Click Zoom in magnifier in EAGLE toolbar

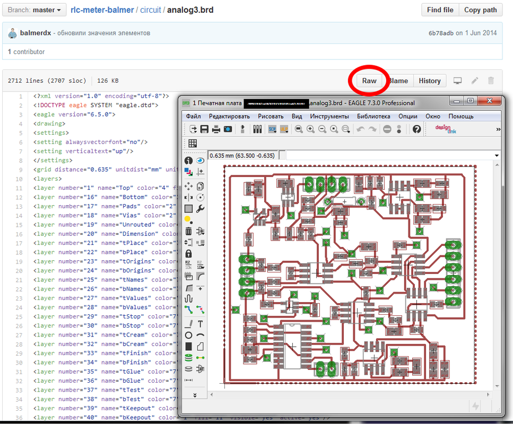(310, 129)
